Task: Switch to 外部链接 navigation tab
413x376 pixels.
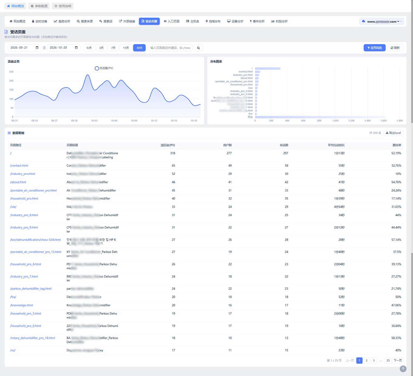Action: 127,21
